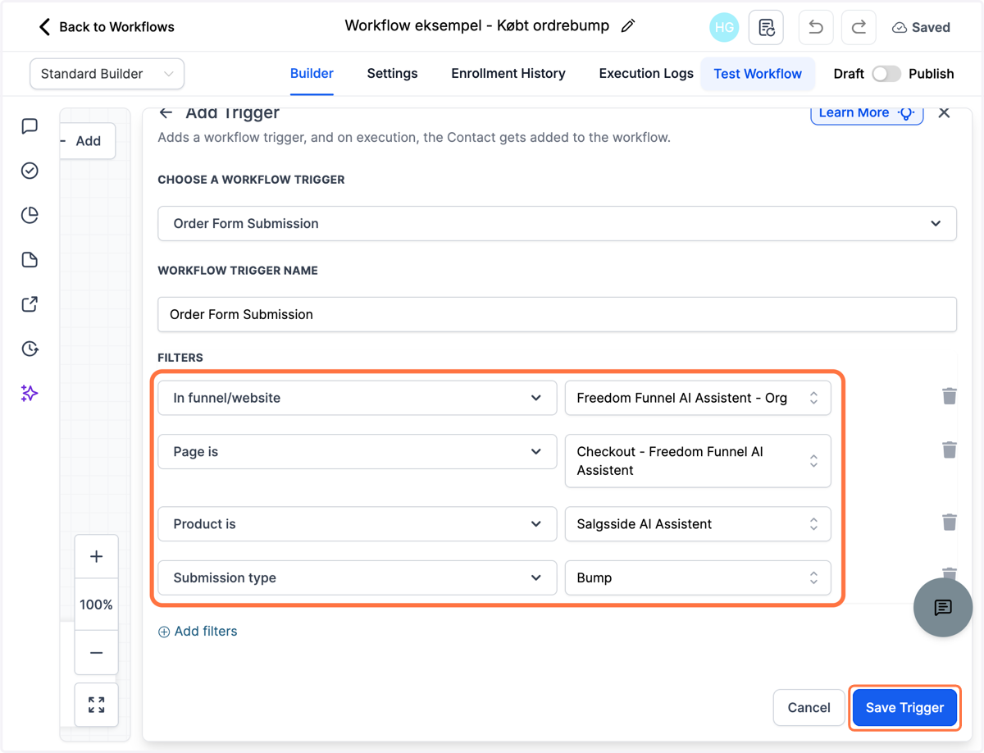The height and width of the screenshot is (753, 984).
Task: Cancel the trigger changes
Action: click(809, 707)
